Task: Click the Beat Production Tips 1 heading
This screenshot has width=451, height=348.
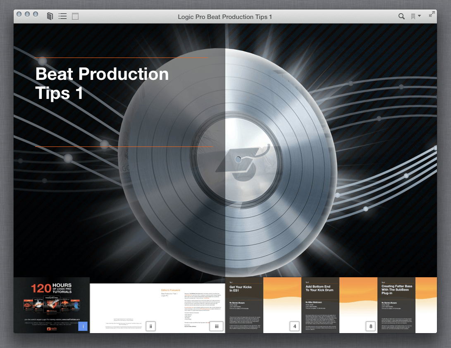Action: 102,84
